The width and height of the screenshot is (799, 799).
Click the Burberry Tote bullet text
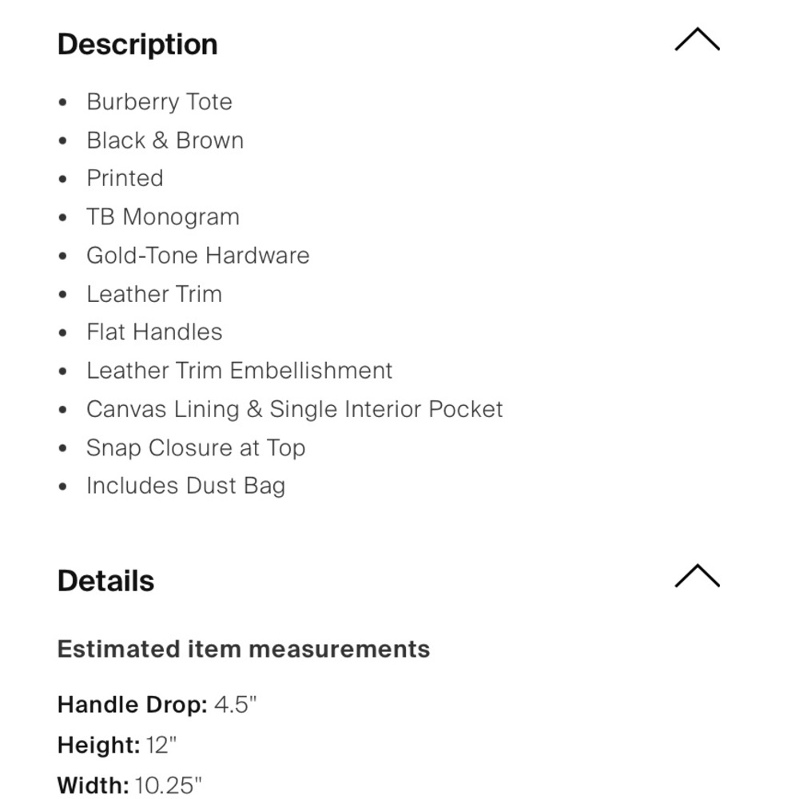point(160,102)
